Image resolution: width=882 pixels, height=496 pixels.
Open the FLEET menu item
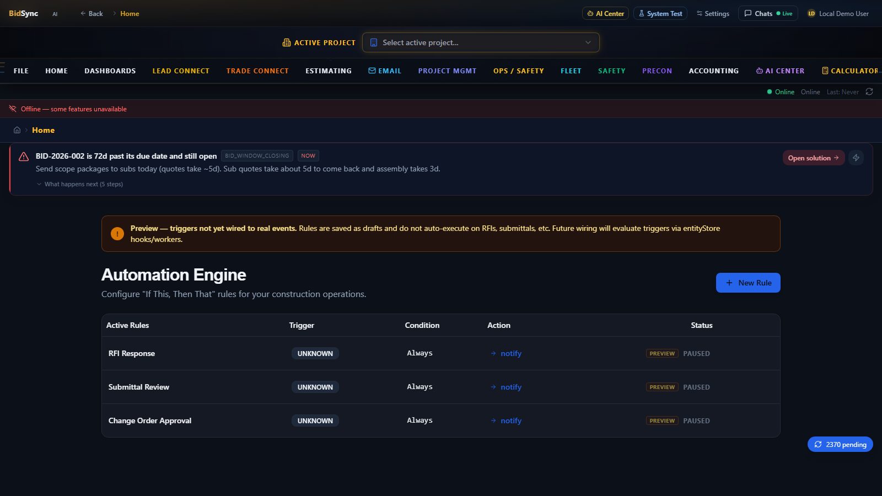tap(571, 71)
